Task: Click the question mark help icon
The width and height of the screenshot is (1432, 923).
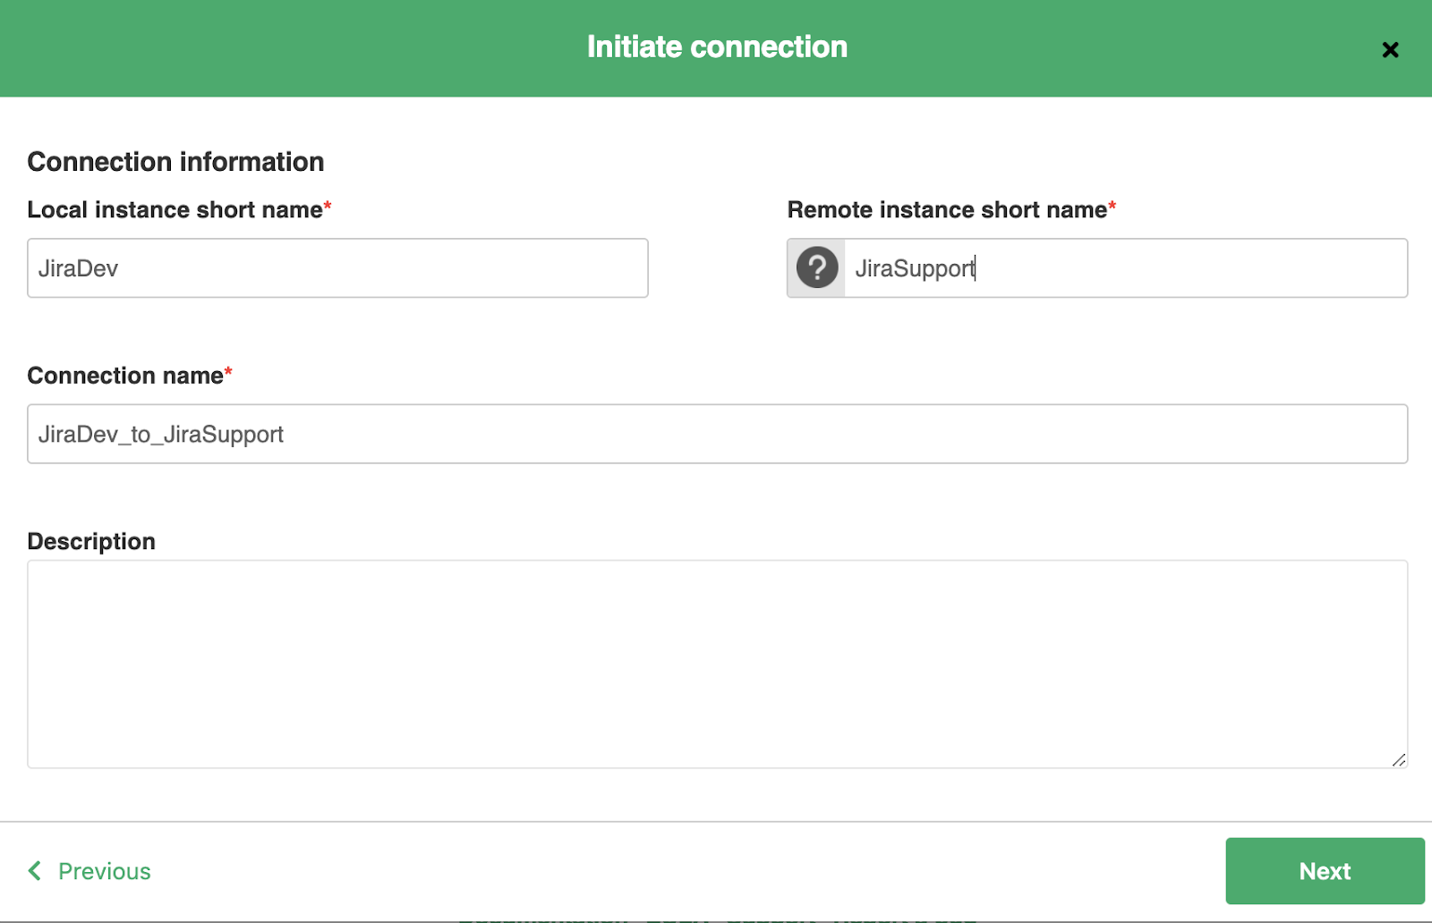Action: click(x=817, y=268)
